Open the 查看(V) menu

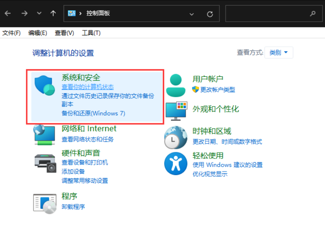(x=64, y=33)
